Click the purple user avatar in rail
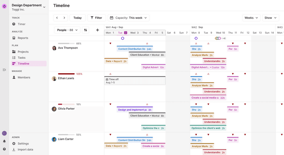Image resolution: width=284 pixels, height=155 pixels. click(x=4, y=133)
